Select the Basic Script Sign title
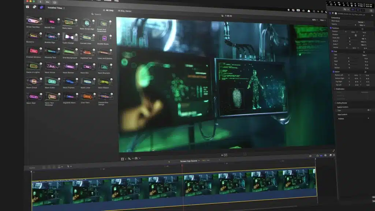375x211 pixels. pos(86,23)
